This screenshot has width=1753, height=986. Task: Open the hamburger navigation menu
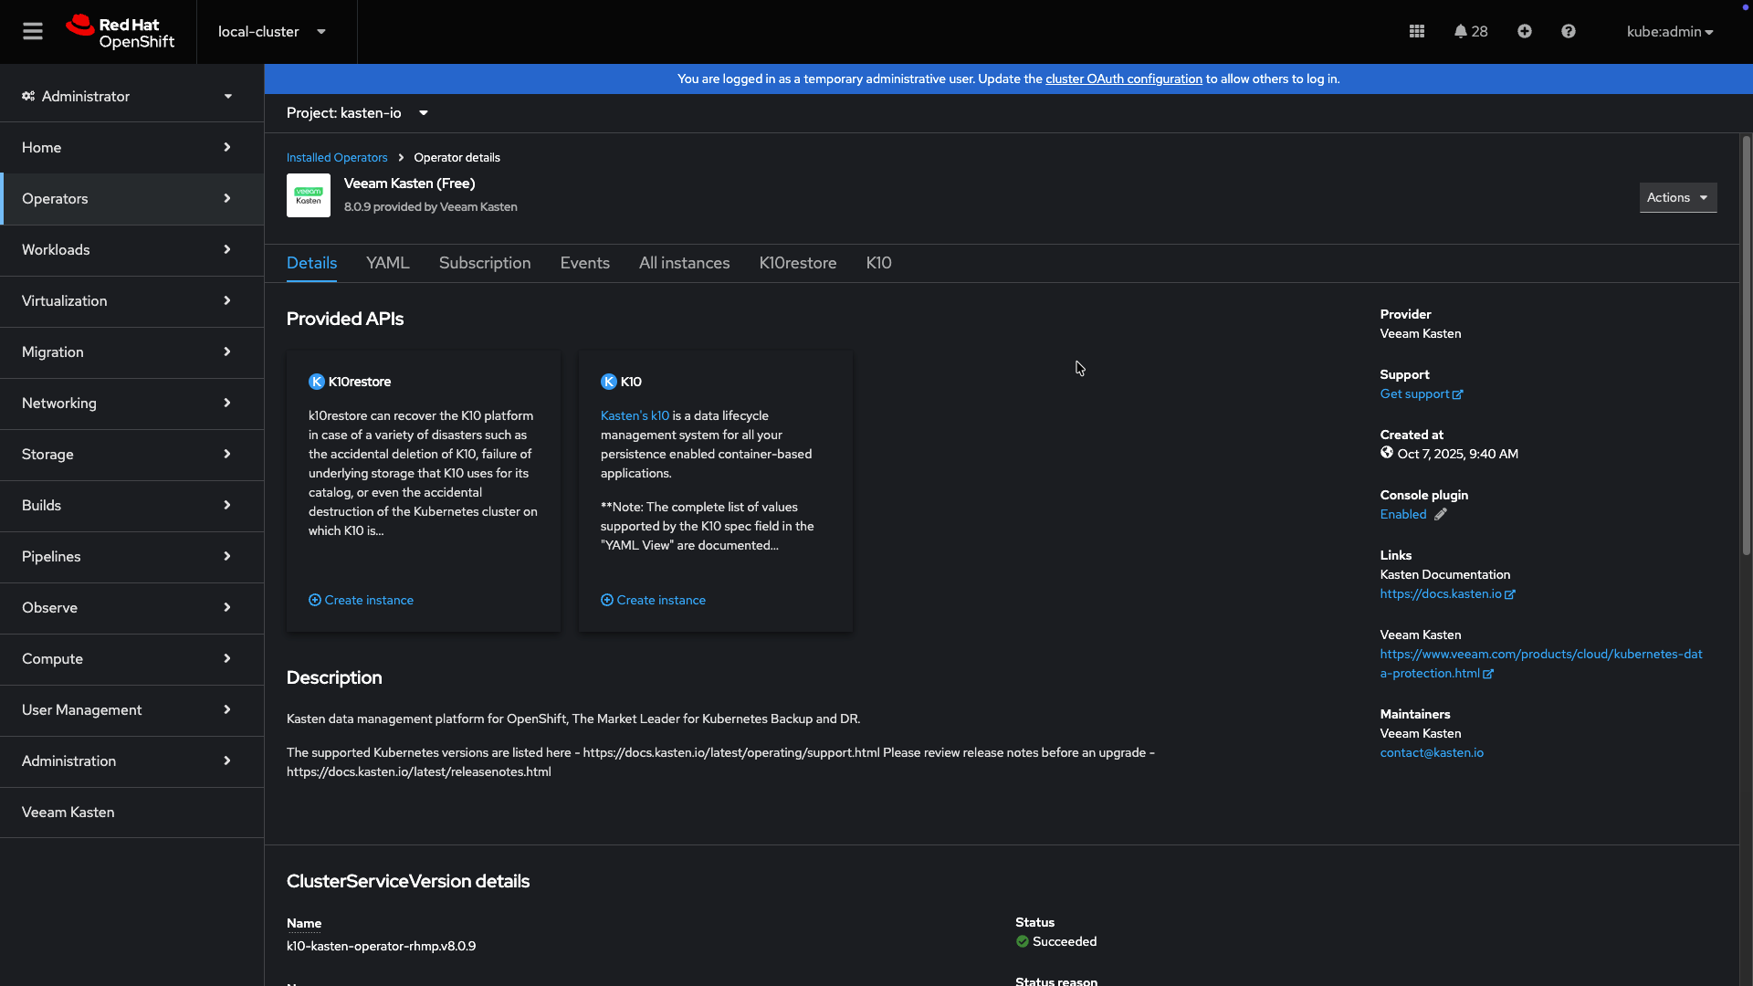(x=33, y=31)
